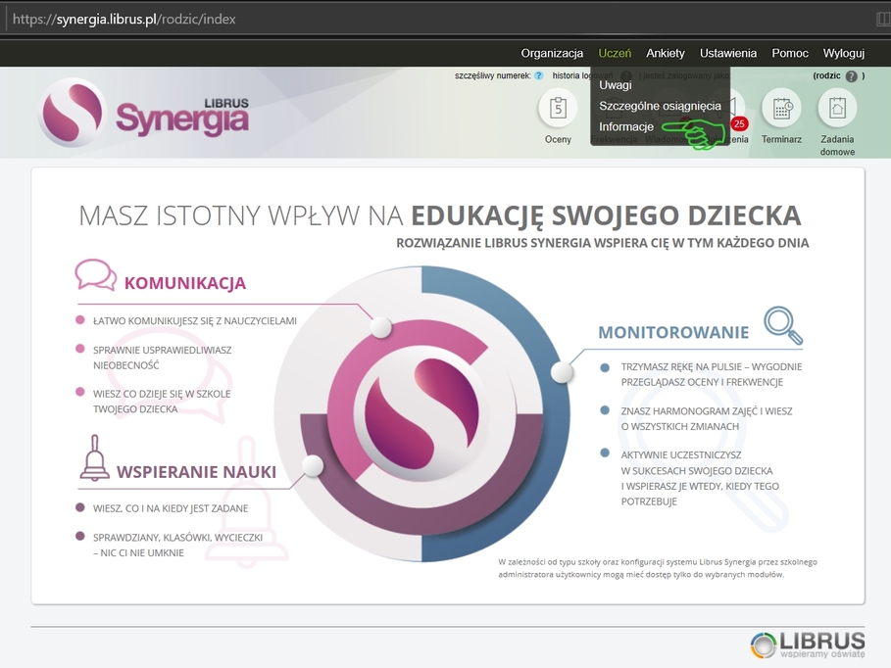Click the LIBRUS footer logo
Screen dimensions: 891x668
tap(808, 644)
